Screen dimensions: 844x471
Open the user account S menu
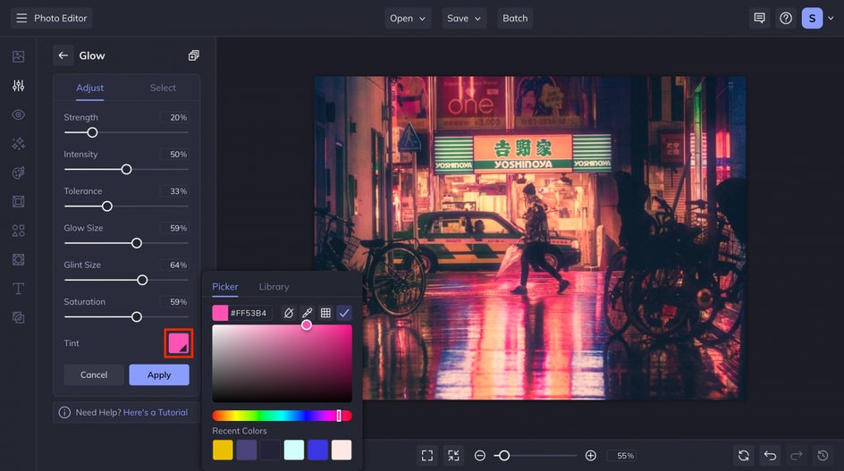[812, 18]
